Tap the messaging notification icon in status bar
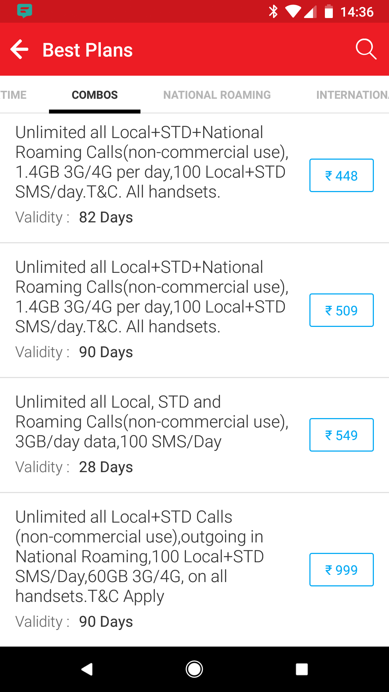This screenshot has width=389, height=692. [24, 11]
